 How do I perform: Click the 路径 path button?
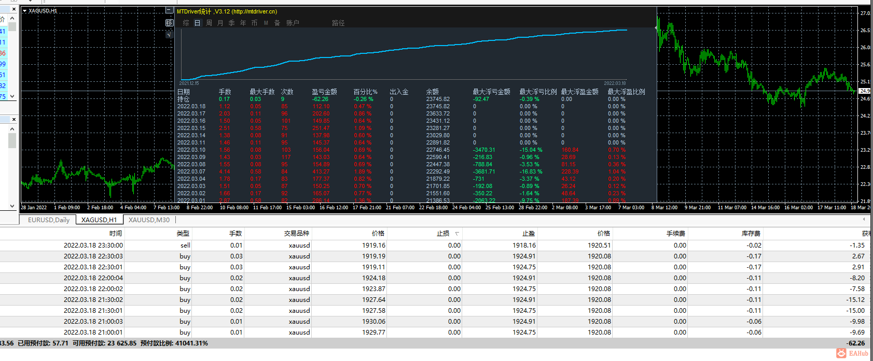[338, 23]
